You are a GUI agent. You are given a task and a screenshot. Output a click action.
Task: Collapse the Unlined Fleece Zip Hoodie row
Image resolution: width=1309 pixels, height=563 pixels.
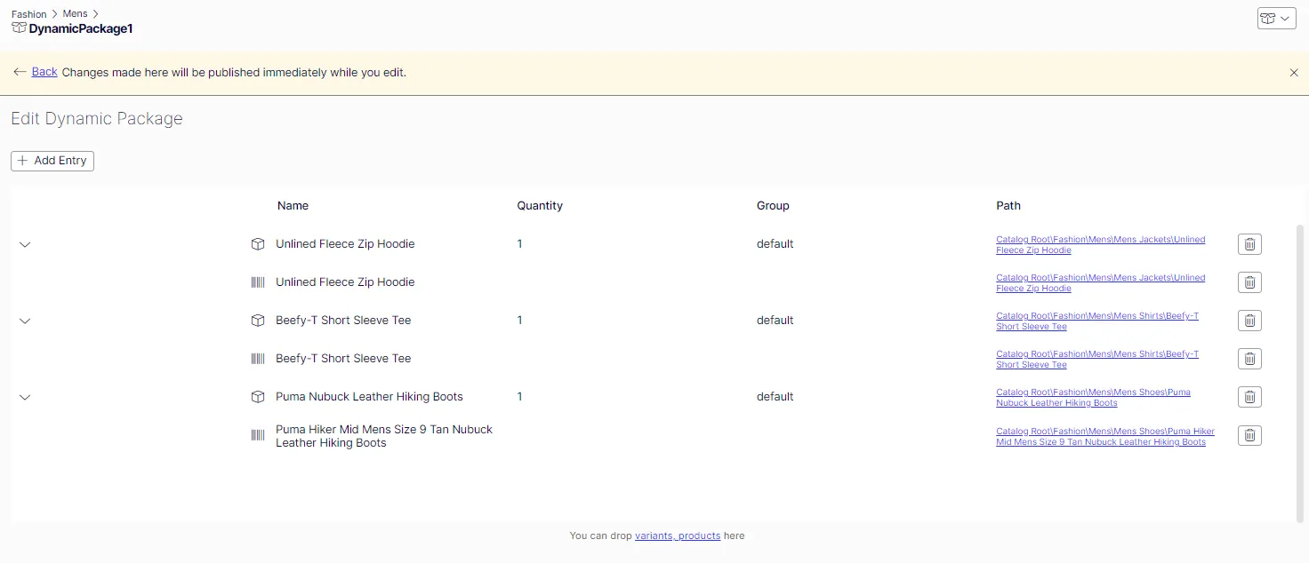(25, 244)
